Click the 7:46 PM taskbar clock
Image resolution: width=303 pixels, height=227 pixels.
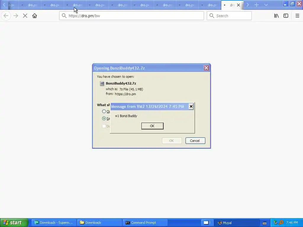click(292, 223)
